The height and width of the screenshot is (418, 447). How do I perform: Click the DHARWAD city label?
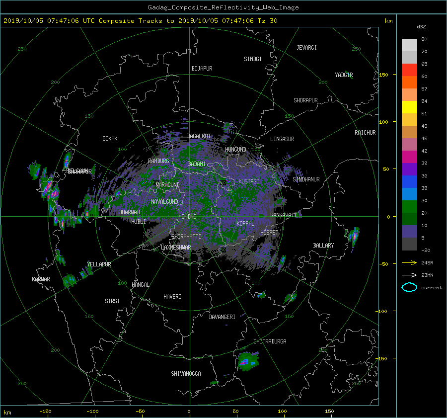(x=129, y=212)
